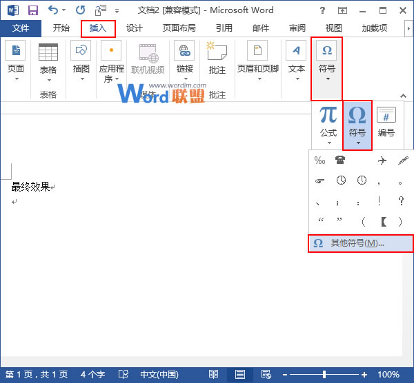Switch to print layout view icon

coord(239,374)
